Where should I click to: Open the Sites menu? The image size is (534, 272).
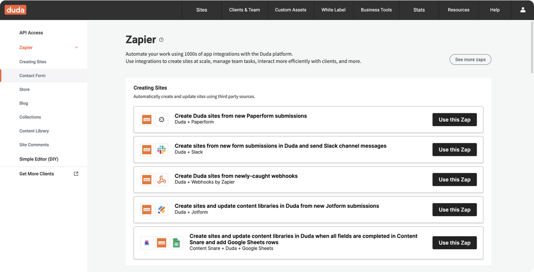click(202, 10)
